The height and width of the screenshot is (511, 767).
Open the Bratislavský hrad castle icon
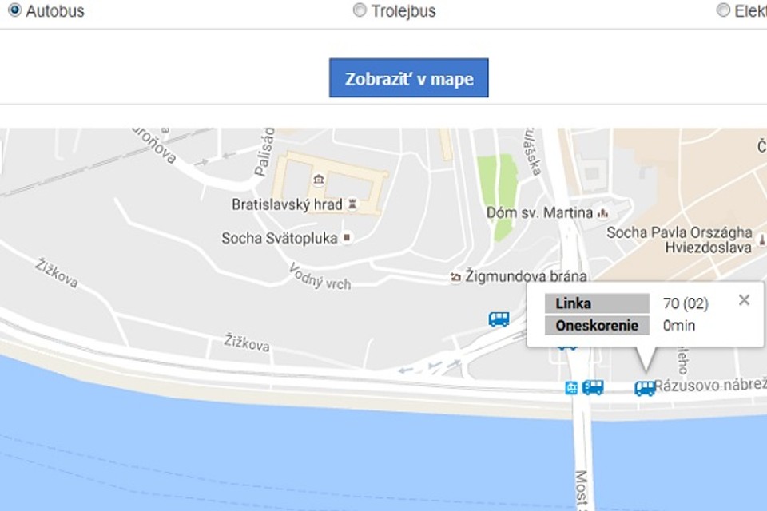coord(352,204)
